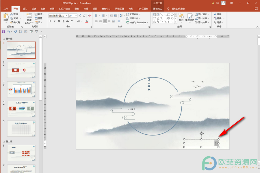Increase font size with larger A icon
This screenshot has width=260, height=173.
click(80, 16)
